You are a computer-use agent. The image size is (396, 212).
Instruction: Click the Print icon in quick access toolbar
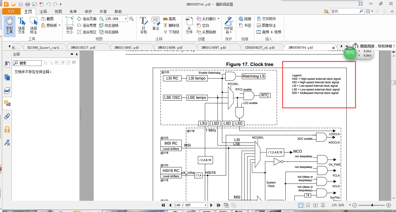pos(28,4)
